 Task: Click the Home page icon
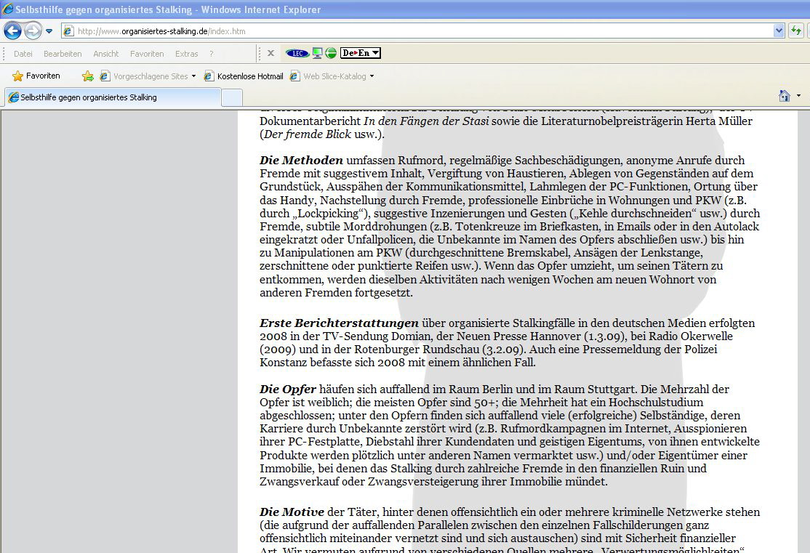(x=784, y=95)
